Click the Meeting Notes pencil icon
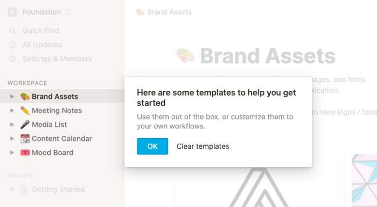The height and width of the screenshot is (207, 377). 25,110
